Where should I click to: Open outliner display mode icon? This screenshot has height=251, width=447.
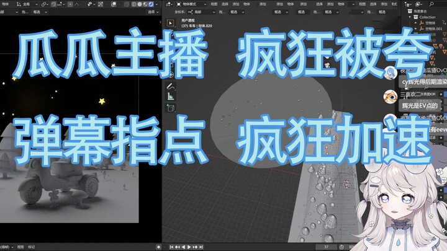[x=409, y=4]
